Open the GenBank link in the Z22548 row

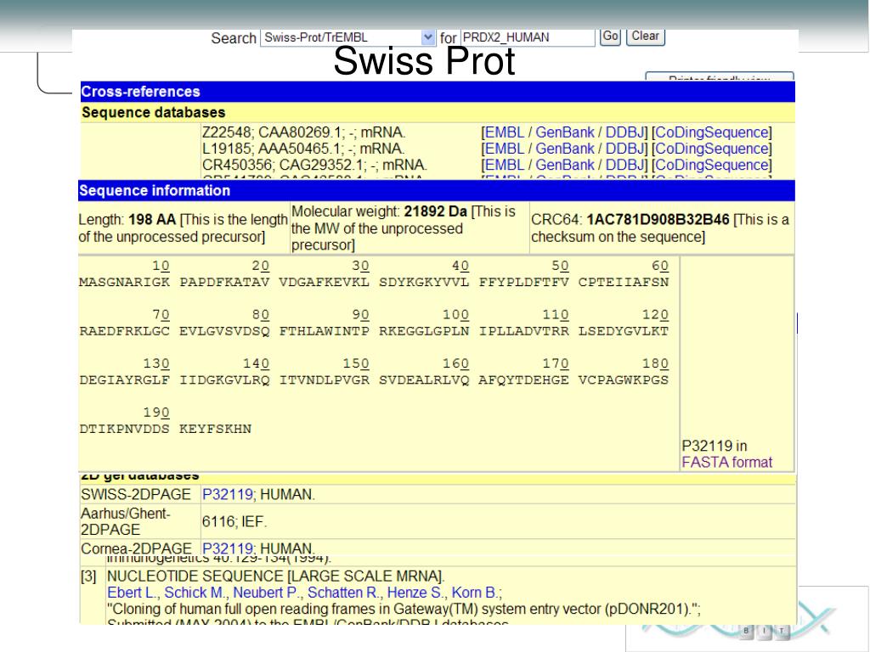(565, 132)
